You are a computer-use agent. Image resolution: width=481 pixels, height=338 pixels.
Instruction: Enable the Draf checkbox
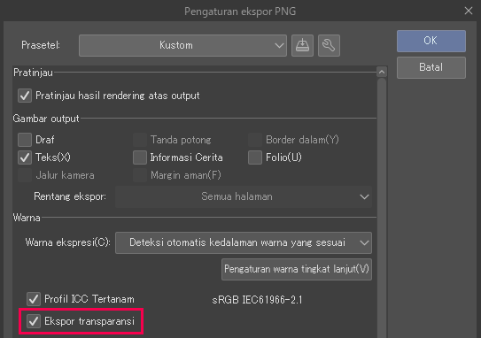point(25,140)
